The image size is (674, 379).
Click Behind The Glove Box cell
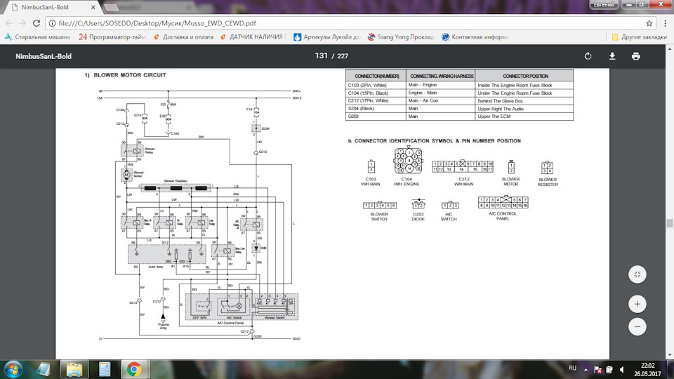tap(524, 101)
